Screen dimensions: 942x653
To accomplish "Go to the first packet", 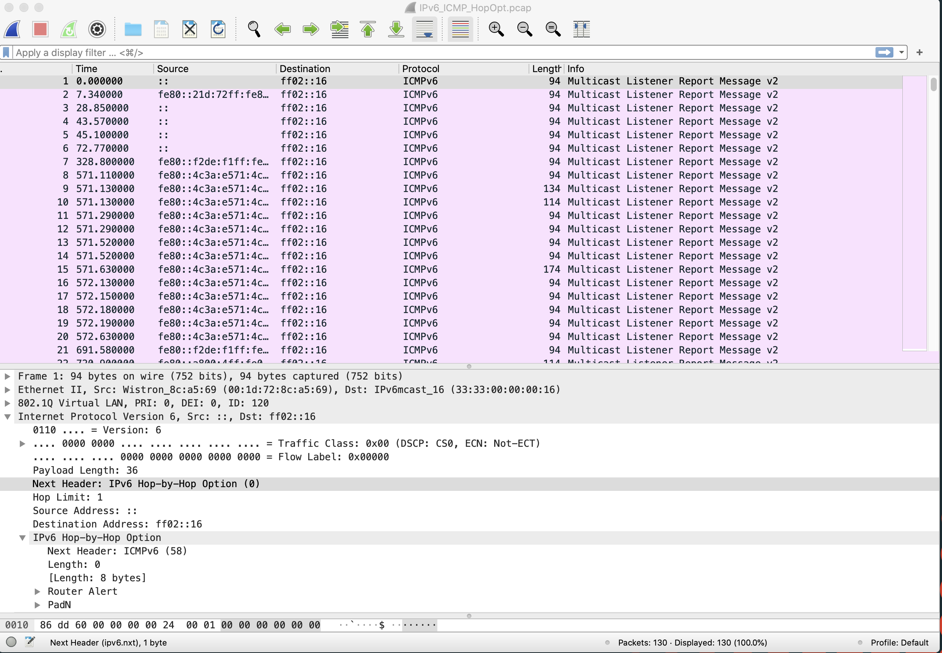I will tap(367, 29).
